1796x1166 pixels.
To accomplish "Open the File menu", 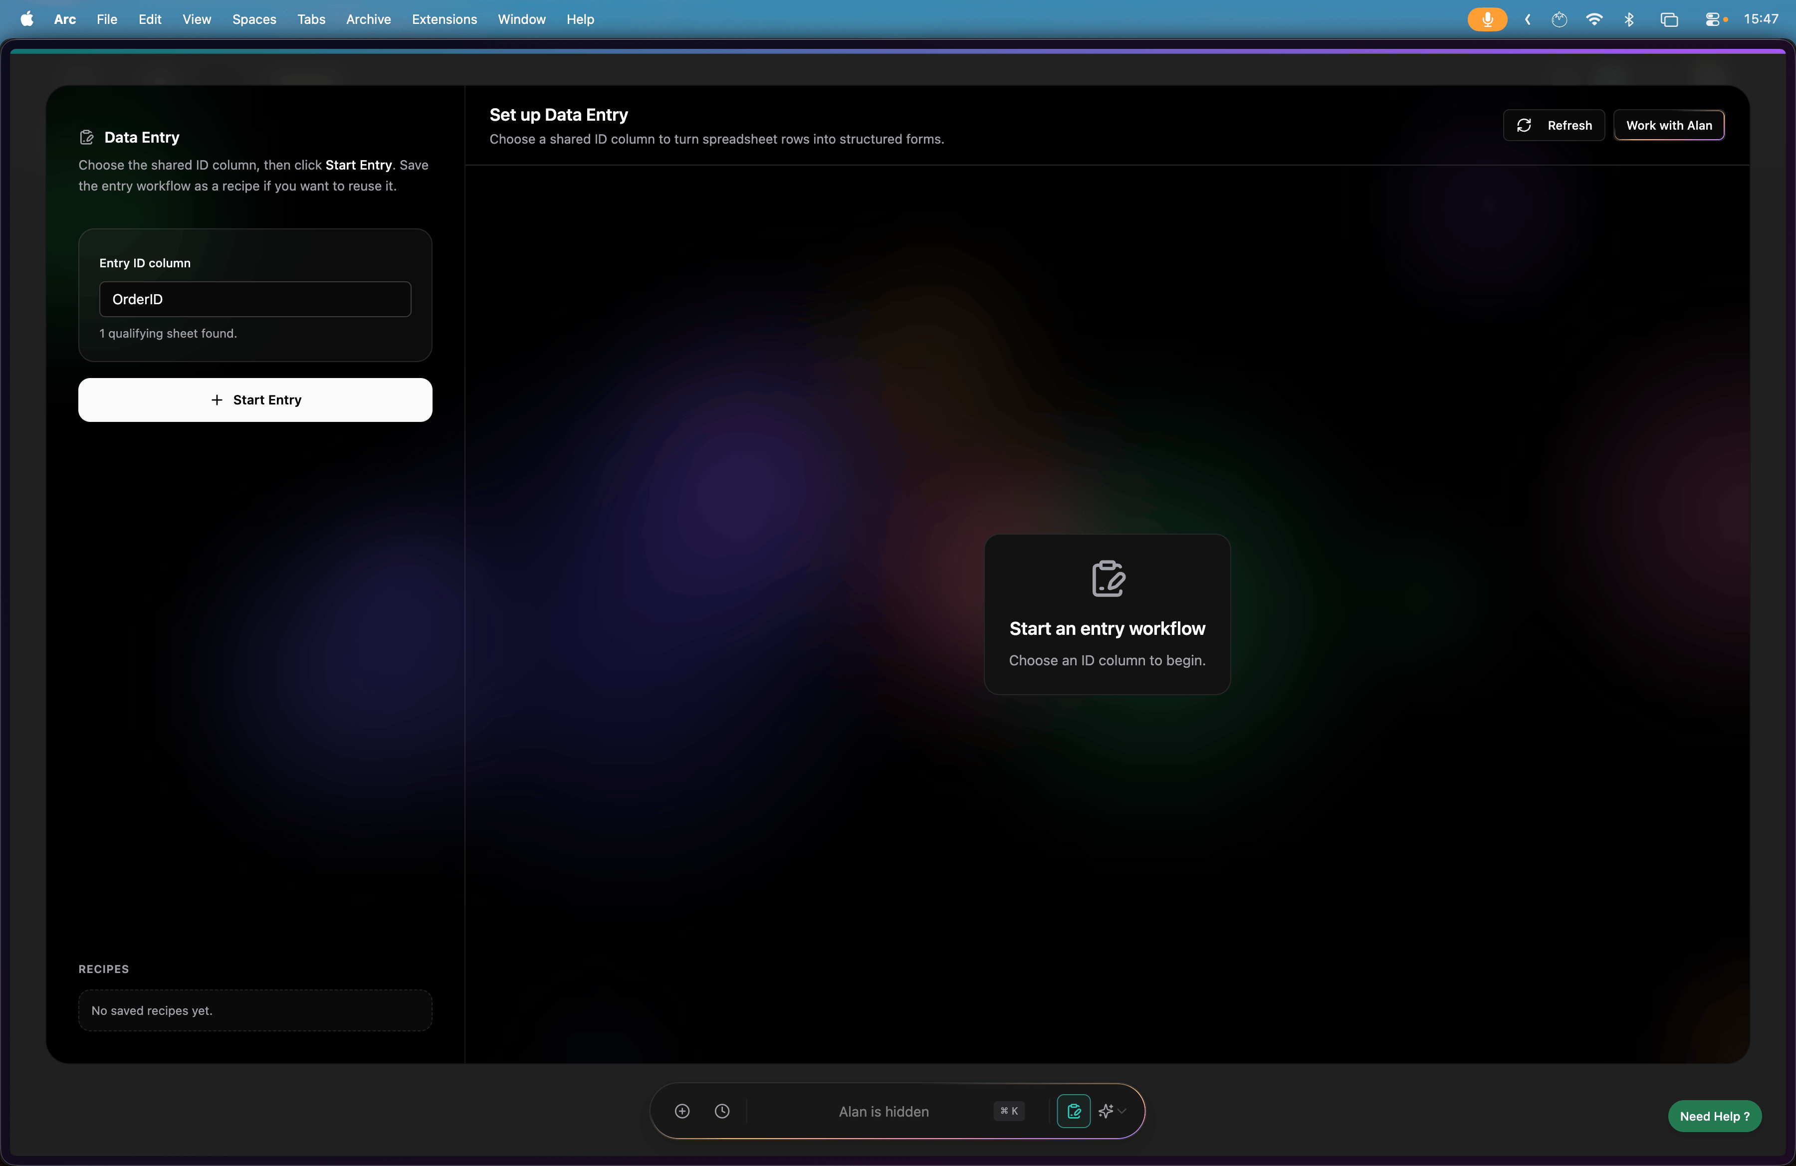I will click(x=106, y=19).
